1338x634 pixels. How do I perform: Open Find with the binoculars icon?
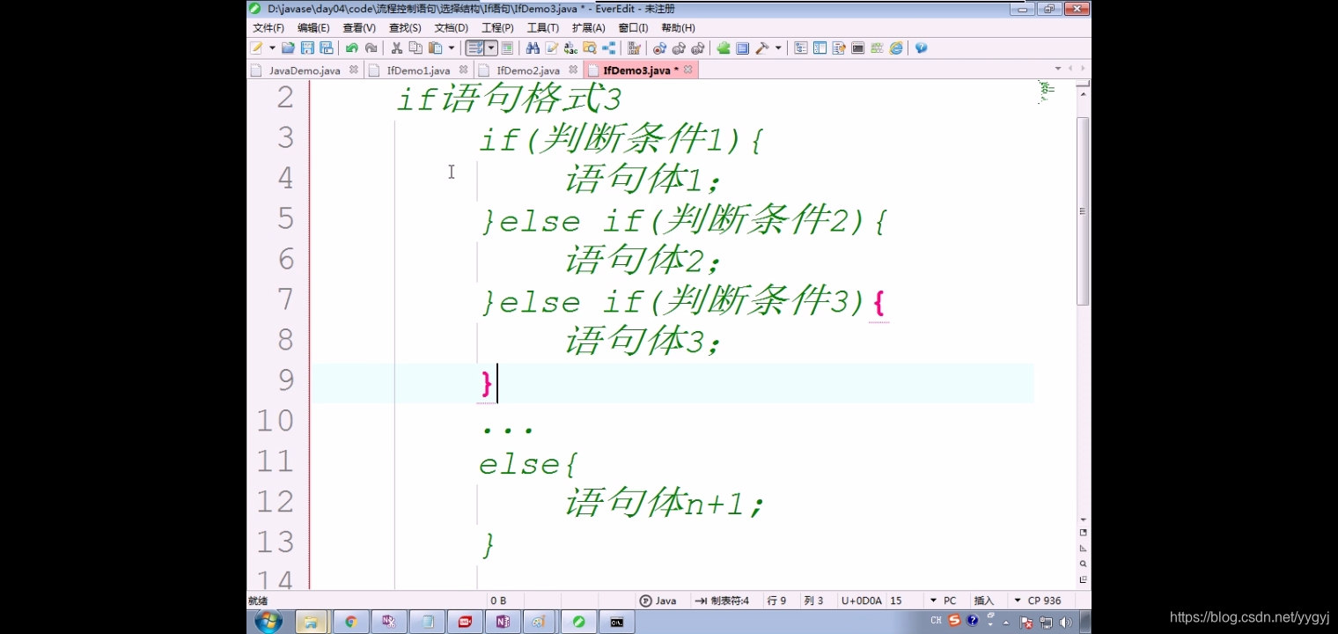click(x=533, y=48)
